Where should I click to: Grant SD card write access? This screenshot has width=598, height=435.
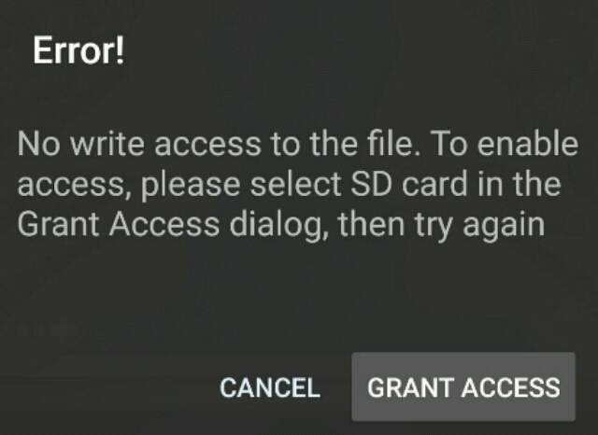pos(463,387)
